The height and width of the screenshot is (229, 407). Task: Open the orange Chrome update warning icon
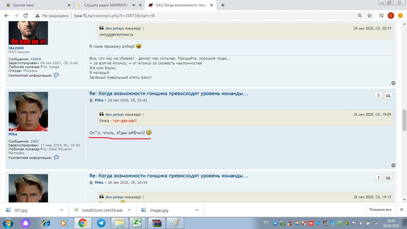[x=400, y=15]
